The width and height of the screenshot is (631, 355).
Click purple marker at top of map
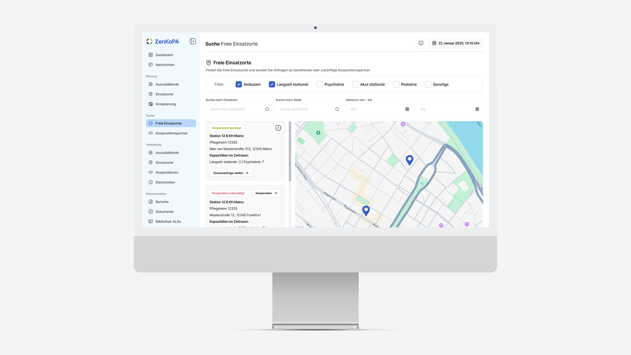pyautogui.click(x=403, y=124)
